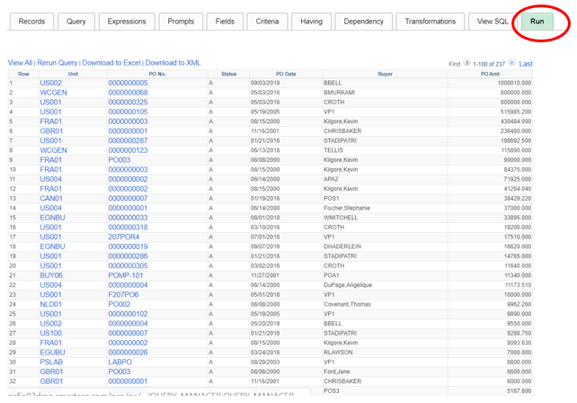Go to next page arrow icon
577x403 pixels.
click(x=512, y=63)
